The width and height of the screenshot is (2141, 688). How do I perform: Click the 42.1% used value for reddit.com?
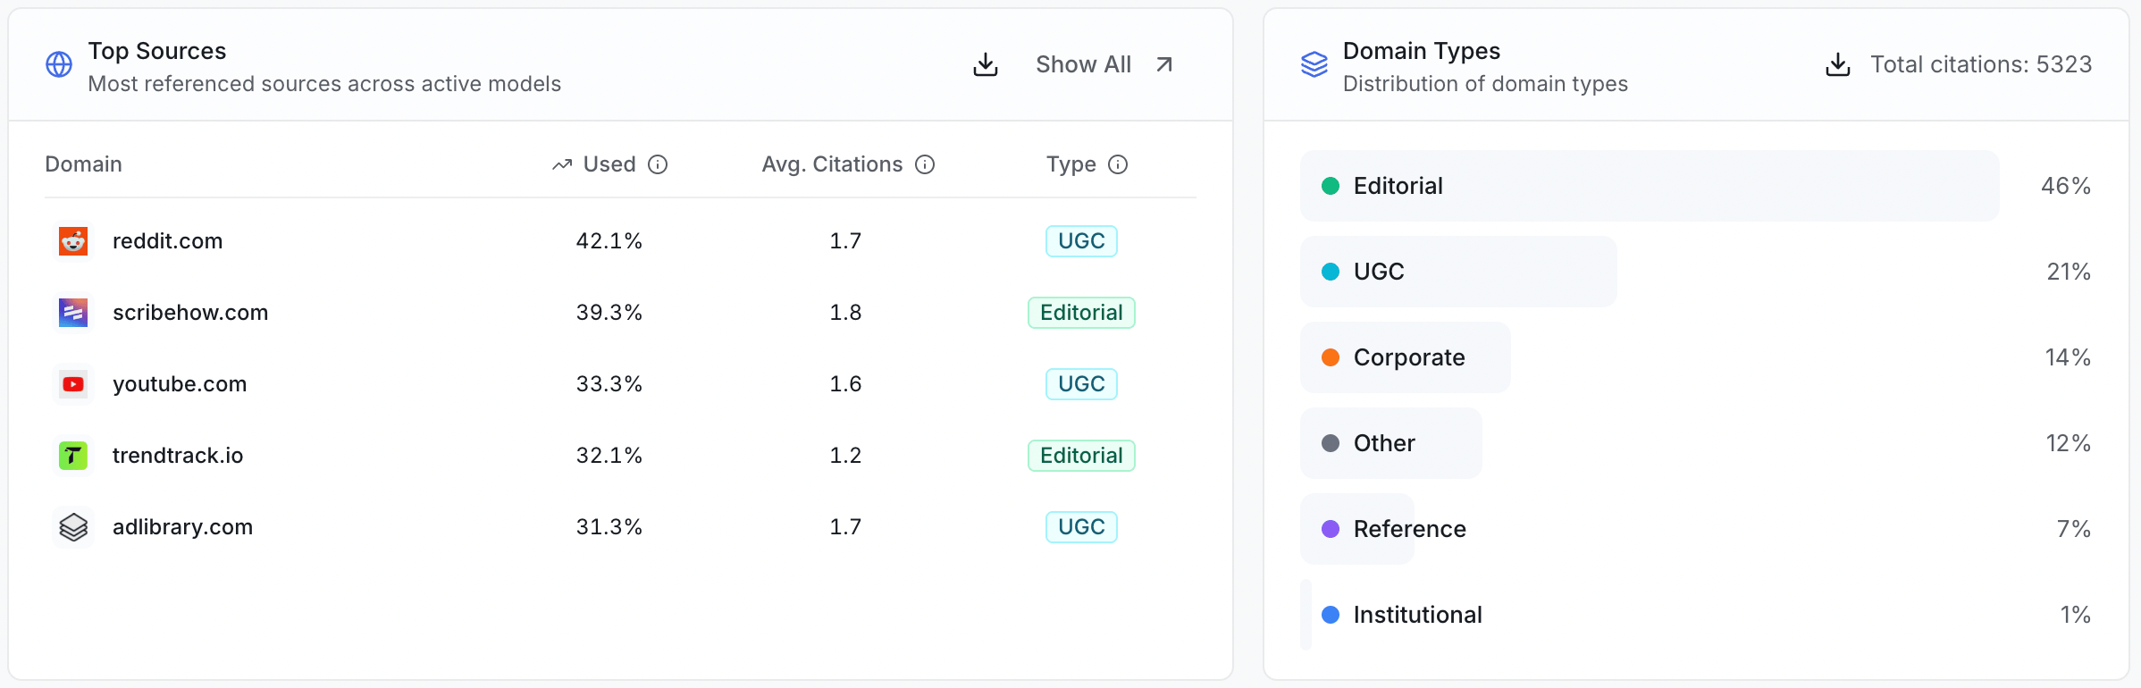[x=609, y=241]
